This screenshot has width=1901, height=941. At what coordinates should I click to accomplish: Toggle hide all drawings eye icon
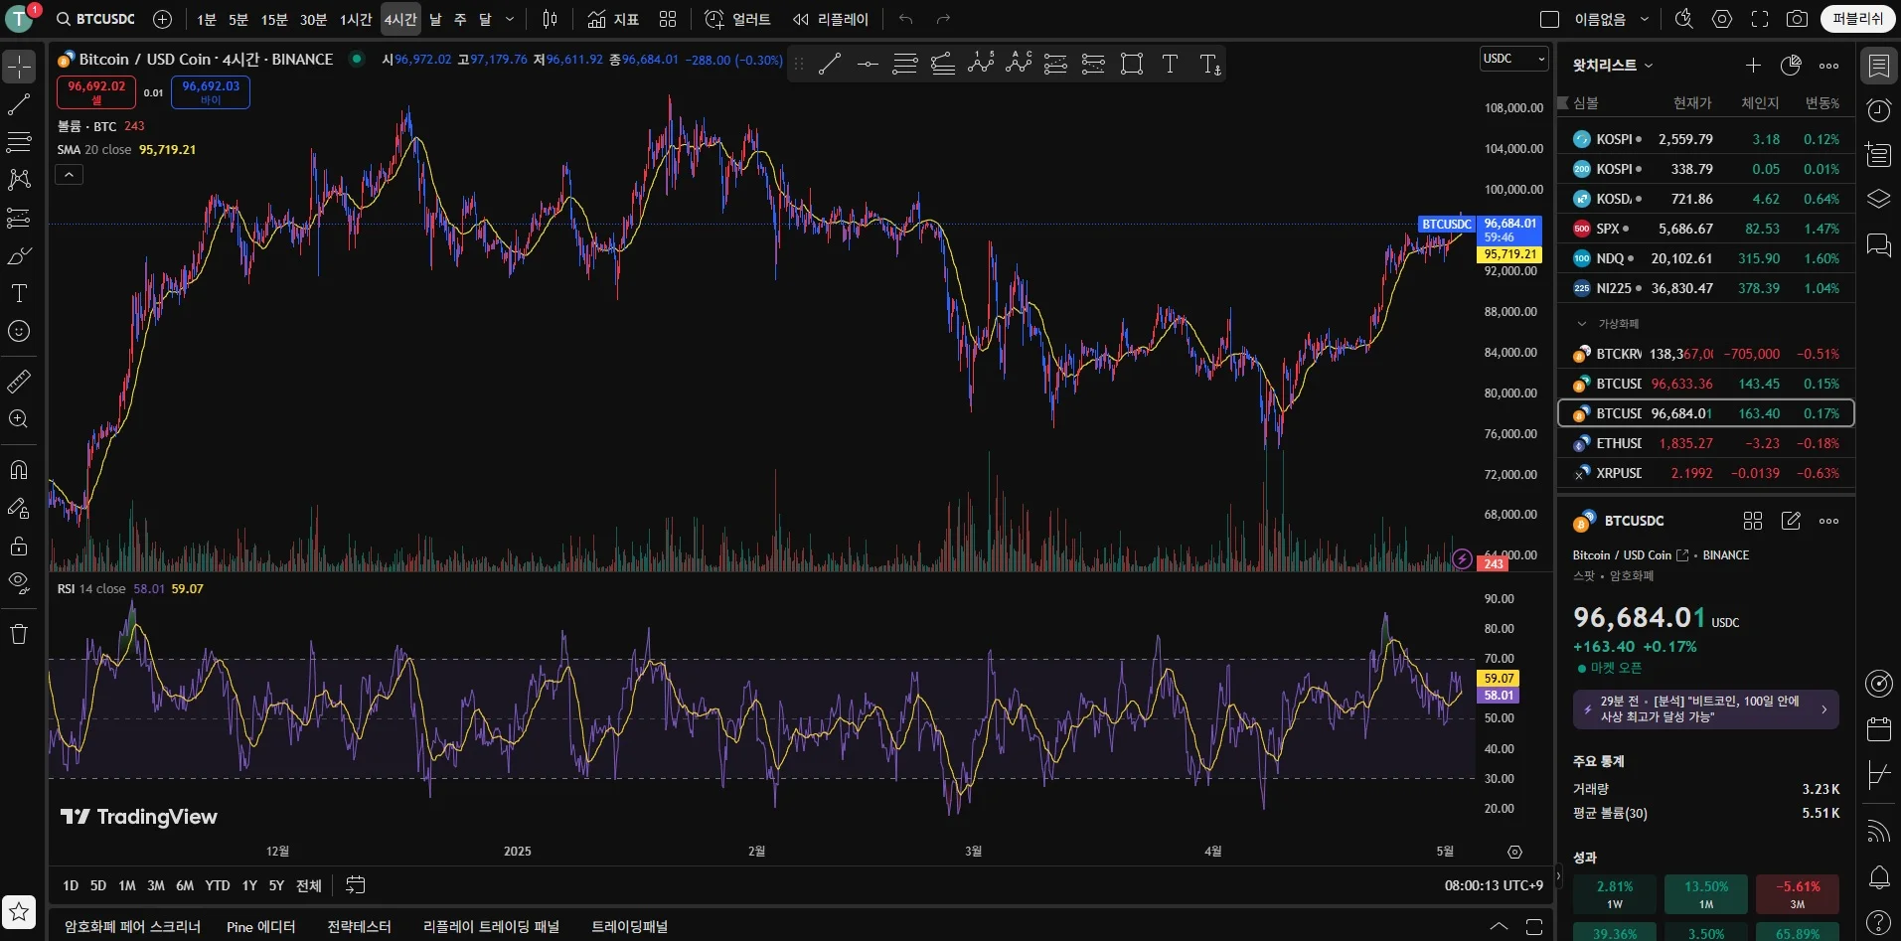click(x=19, y=582)
